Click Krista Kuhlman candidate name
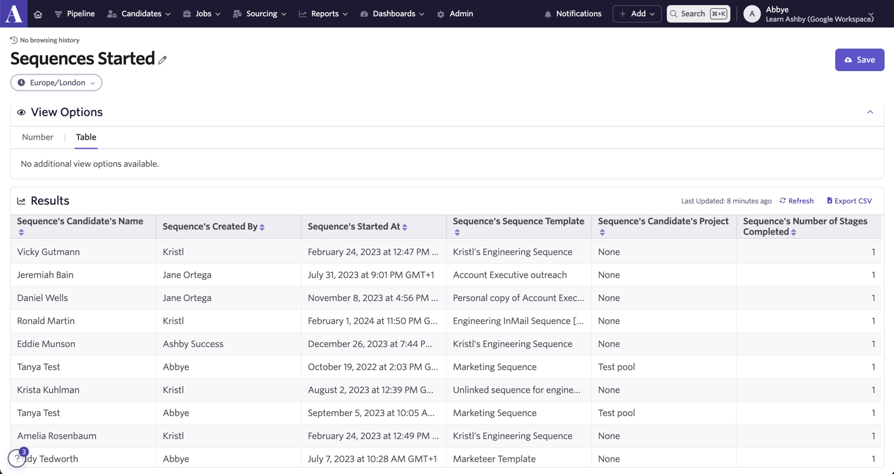 click(49, 390)
